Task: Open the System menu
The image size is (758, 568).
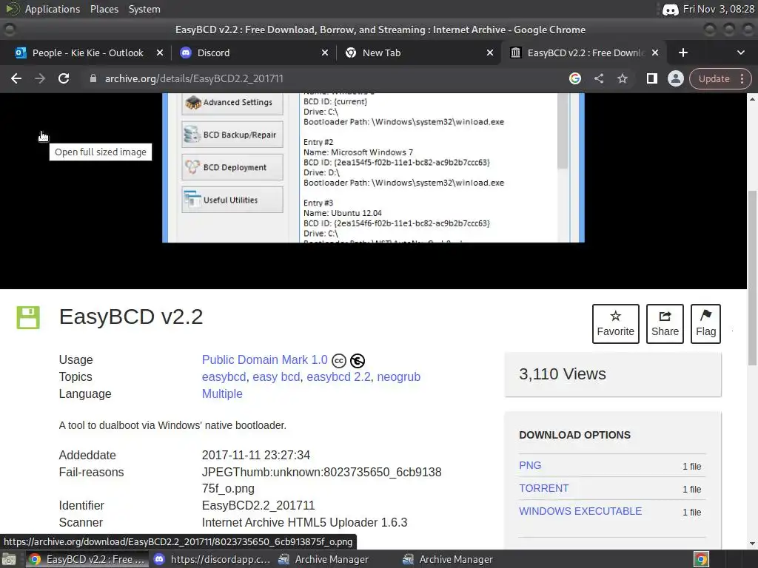Action: [x=144, y=9]
